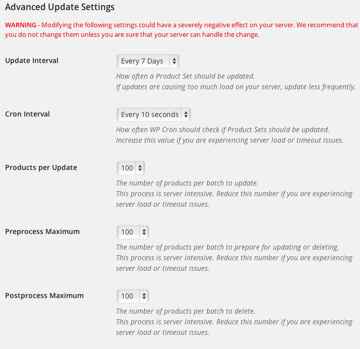Viewport: 360px width, 349px height.
Task: Click the Products per Update label
Action: [41, 167]
